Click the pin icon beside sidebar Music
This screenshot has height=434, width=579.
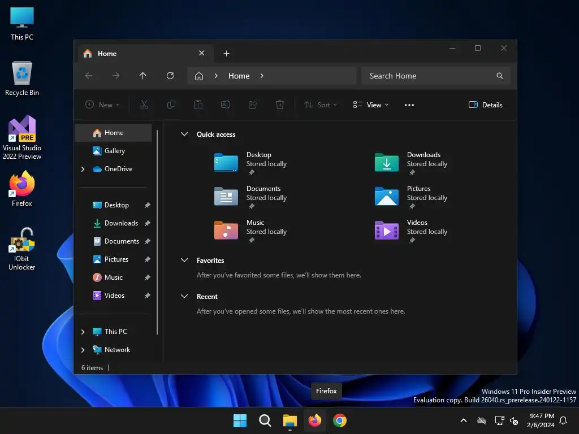coord(148,277)
